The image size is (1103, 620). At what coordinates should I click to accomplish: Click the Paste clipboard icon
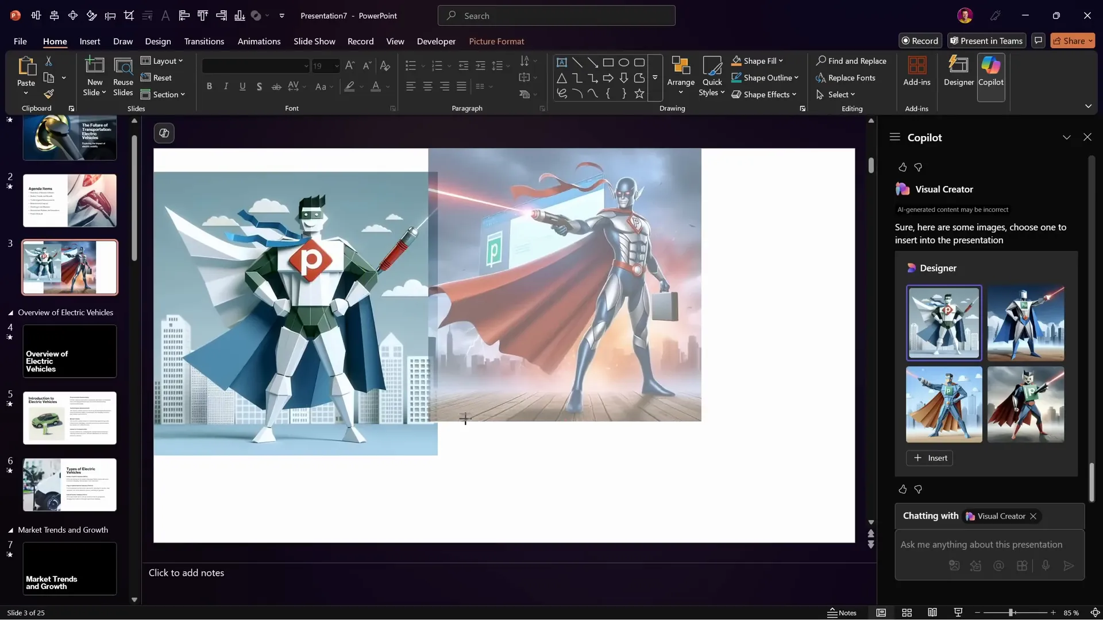tap(26, 67)
